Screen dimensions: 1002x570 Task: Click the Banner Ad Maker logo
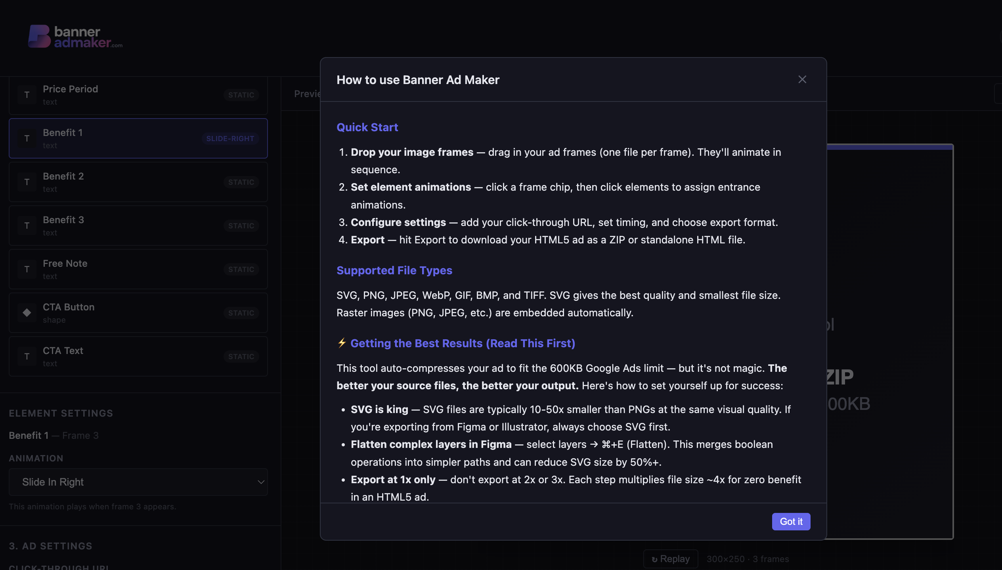click(x=75, y=37)
